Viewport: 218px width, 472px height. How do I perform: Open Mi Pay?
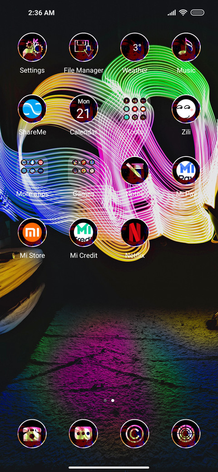pos(186,171)
